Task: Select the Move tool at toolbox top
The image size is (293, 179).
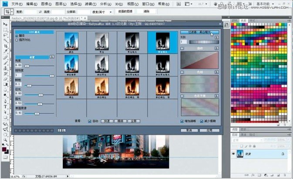Action: (5, 24)
